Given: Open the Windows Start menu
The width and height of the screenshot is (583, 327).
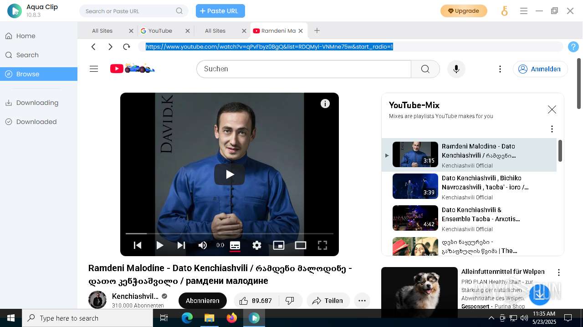Looking at the screenshot, I should (x=11, y=318).
